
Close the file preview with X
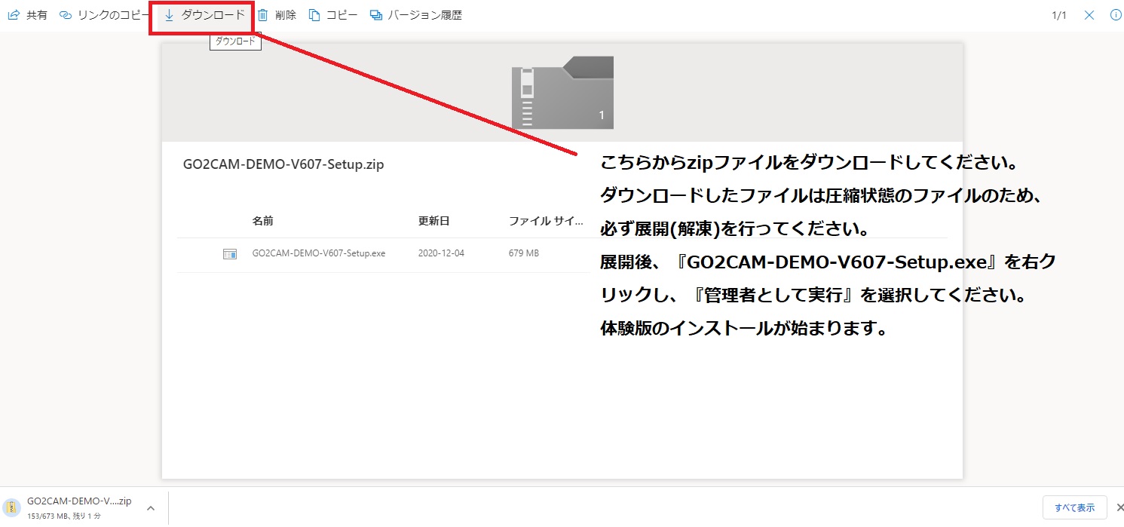tap(1089, 15)
